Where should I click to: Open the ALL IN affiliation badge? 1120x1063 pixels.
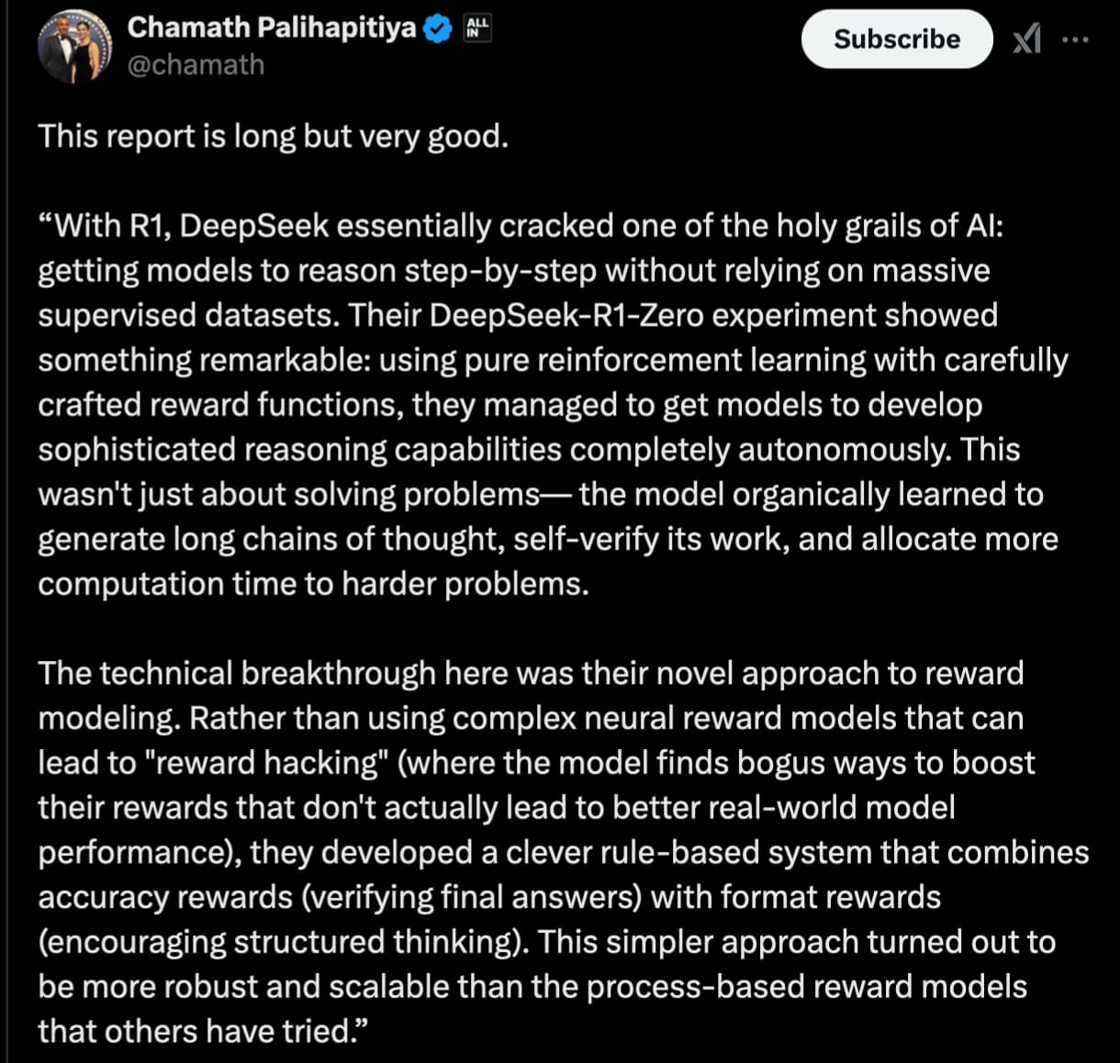(478, 28)
